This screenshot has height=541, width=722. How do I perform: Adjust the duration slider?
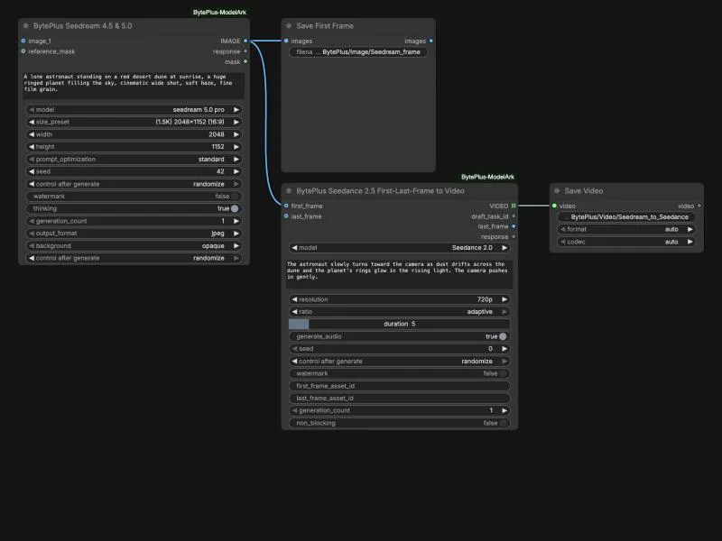tap(400, 324)
